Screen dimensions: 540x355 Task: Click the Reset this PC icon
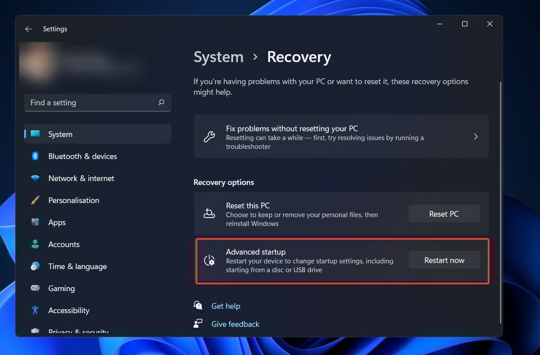point(210,213)
